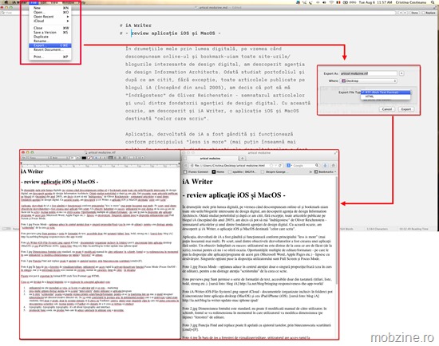Open iTunes Connect bookmark

click(196, 171)
